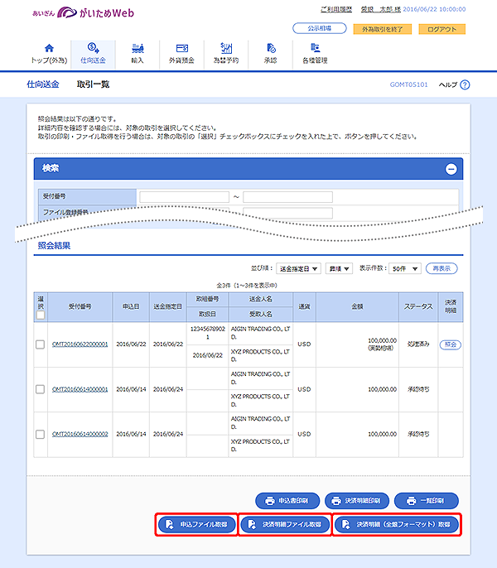Click the 申込書印刷 print button

(x=287, y=501)
